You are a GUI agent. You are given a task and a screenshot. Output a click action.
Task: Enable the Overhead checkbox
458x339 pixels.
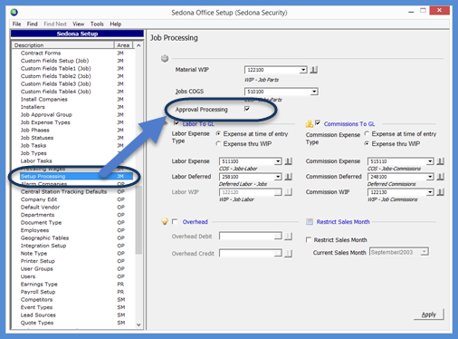[175, 221]
